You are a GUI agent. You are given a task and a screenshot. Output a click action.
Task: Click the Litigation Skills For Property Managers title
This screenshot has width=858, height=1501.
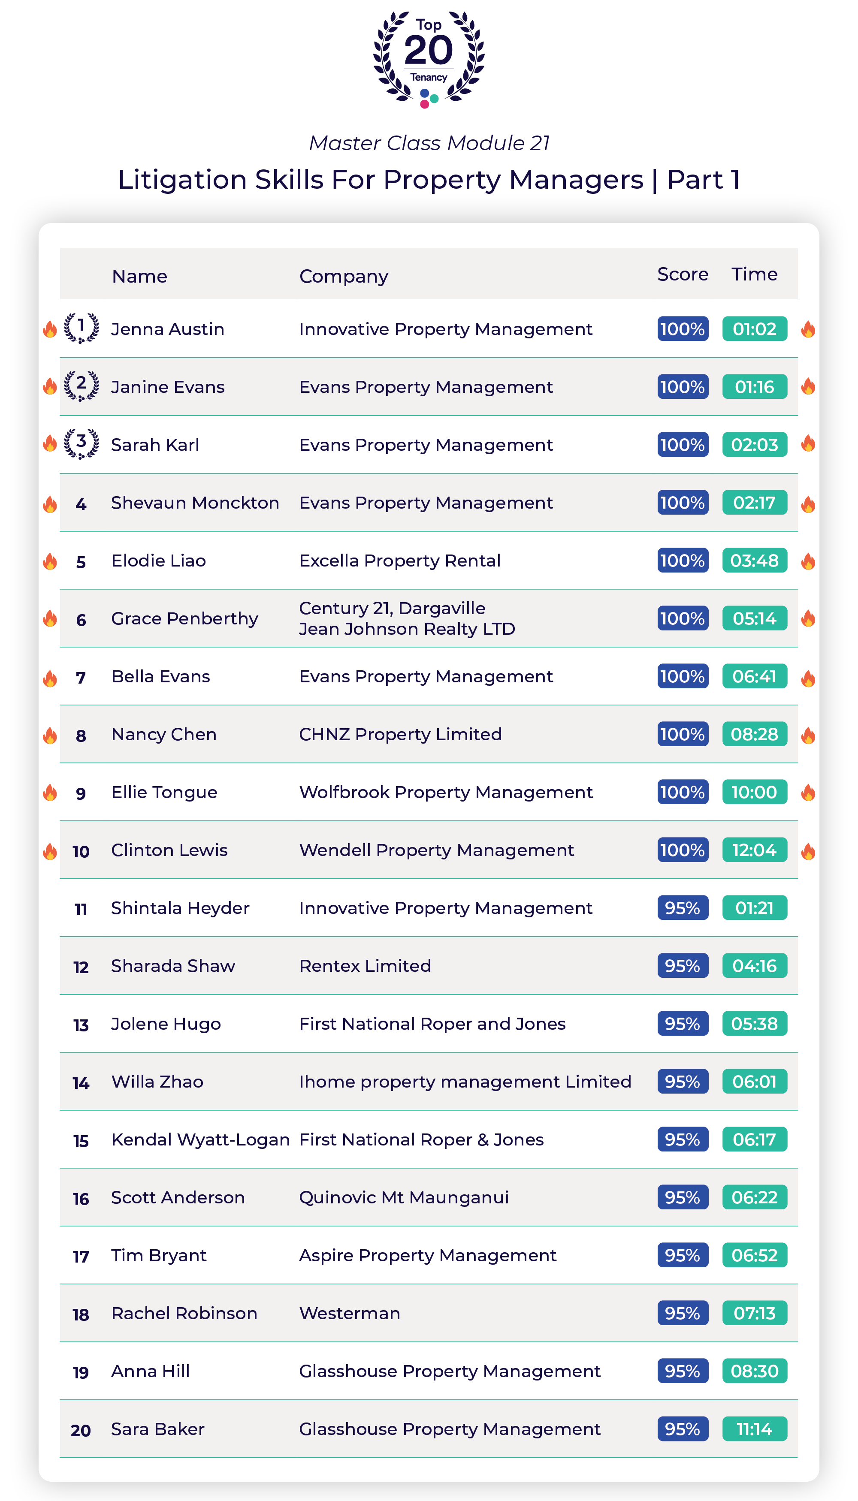[x=429, y=179]
